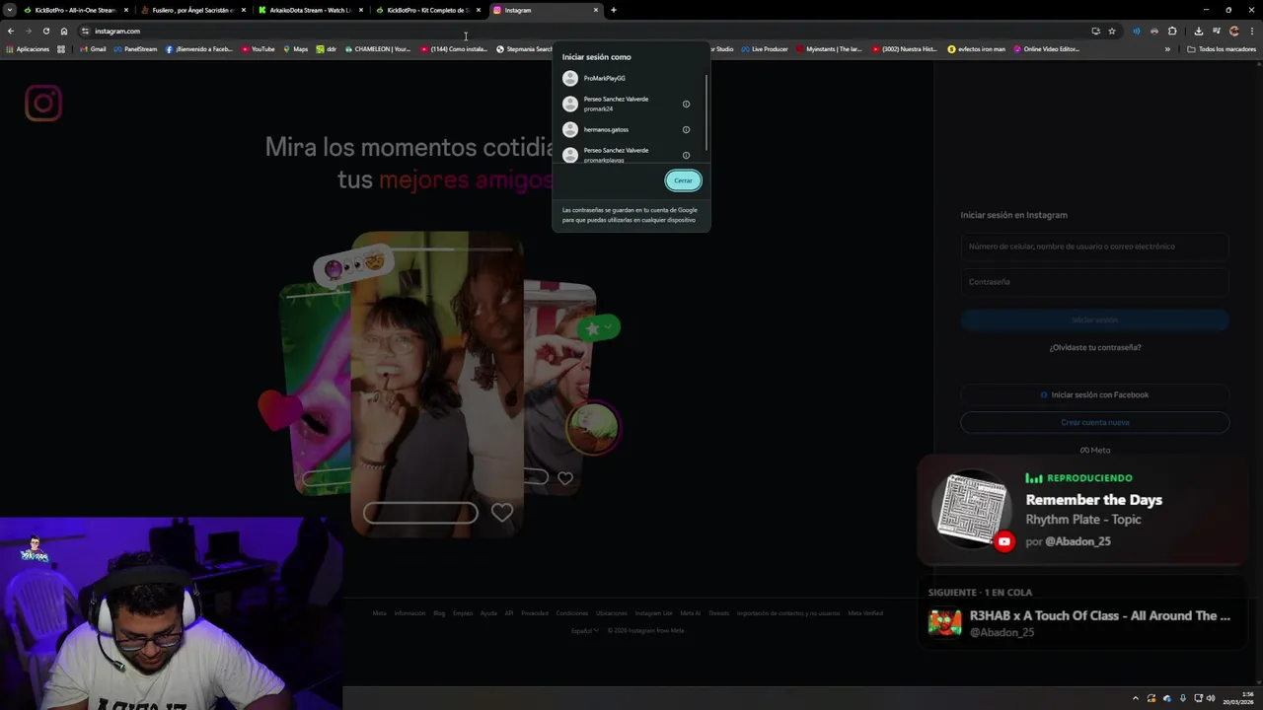Open the Gmail bookmark

[x=93, y=49]
